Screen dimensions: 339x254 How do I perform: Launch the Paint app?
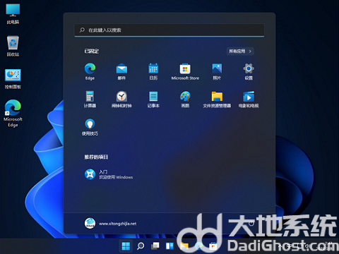(x=185, y=99)
